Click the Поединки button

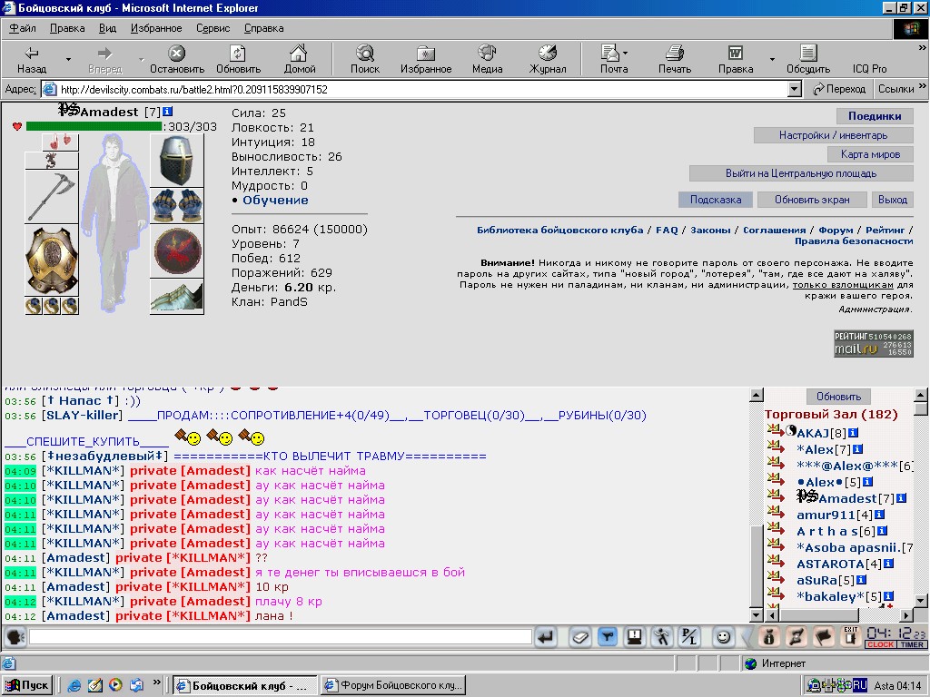pos(875,116)
